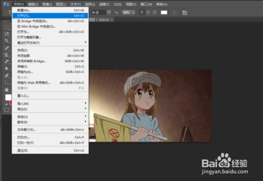Viewport: 263px width, 181px height.
Task: Choose 在 Bridge 中浏览(B)...
Action: coord(50,21)
